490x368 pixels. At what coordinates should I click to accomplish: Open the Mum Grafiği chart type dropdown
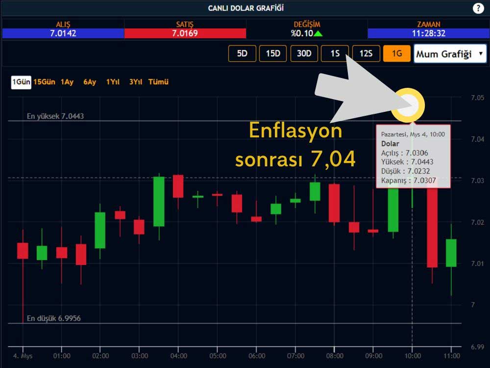click(450, 54)
